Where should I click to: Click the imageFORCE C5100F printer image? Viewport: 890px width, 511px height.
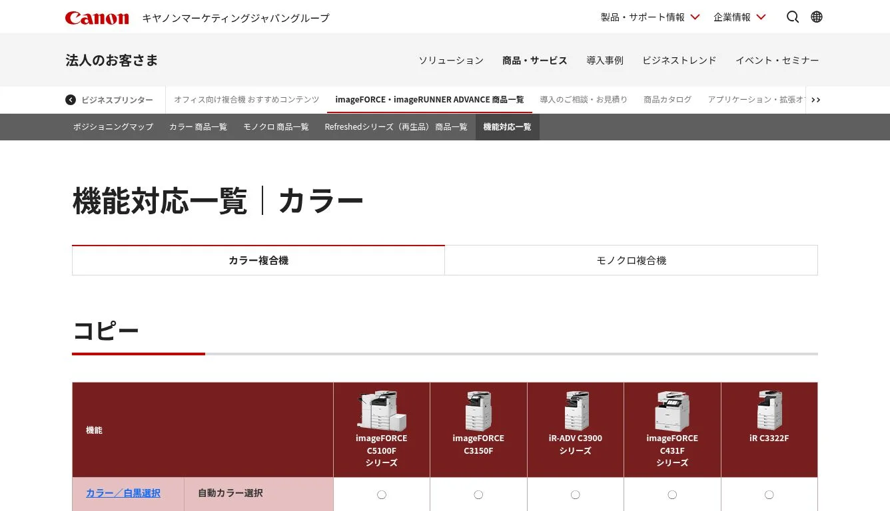(x=381, y=411)
